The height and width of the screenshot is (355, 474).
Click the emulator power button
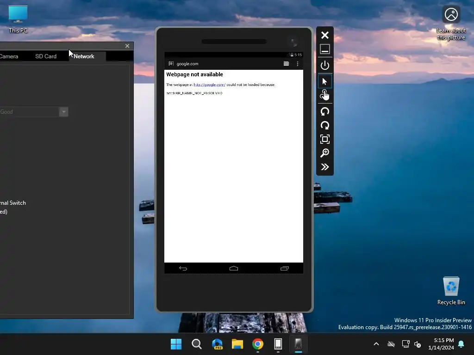point(324,65)
